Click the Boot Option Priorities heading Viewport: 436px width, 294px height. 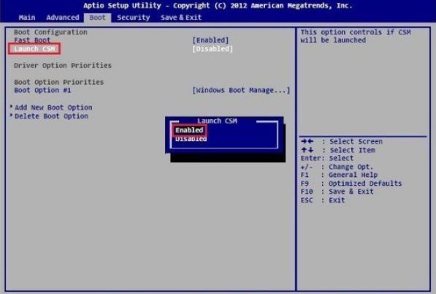58,82
